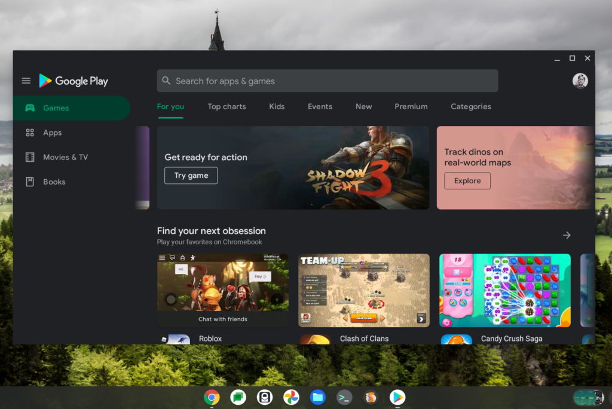Viewport: 612px width, 409px height.
Task: Click the Clash of Clans app icon
Action: pyautogui.click(x=316, y=339)
